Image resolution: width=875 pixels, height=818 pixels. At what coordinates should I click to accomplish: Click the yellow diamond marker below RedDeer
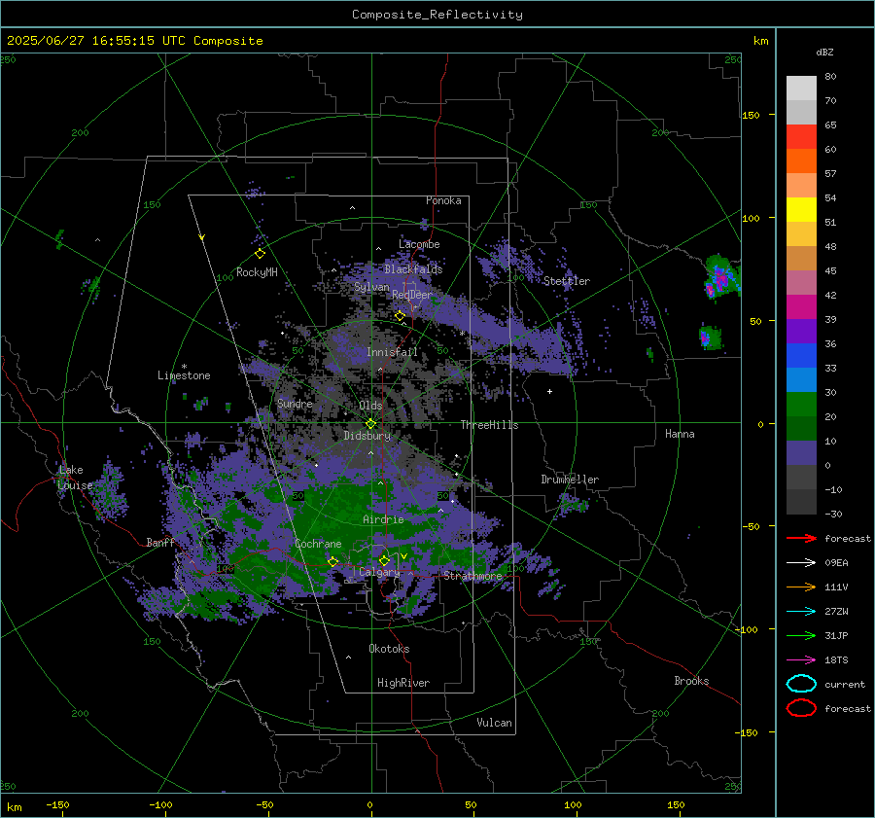click(400, 316)
